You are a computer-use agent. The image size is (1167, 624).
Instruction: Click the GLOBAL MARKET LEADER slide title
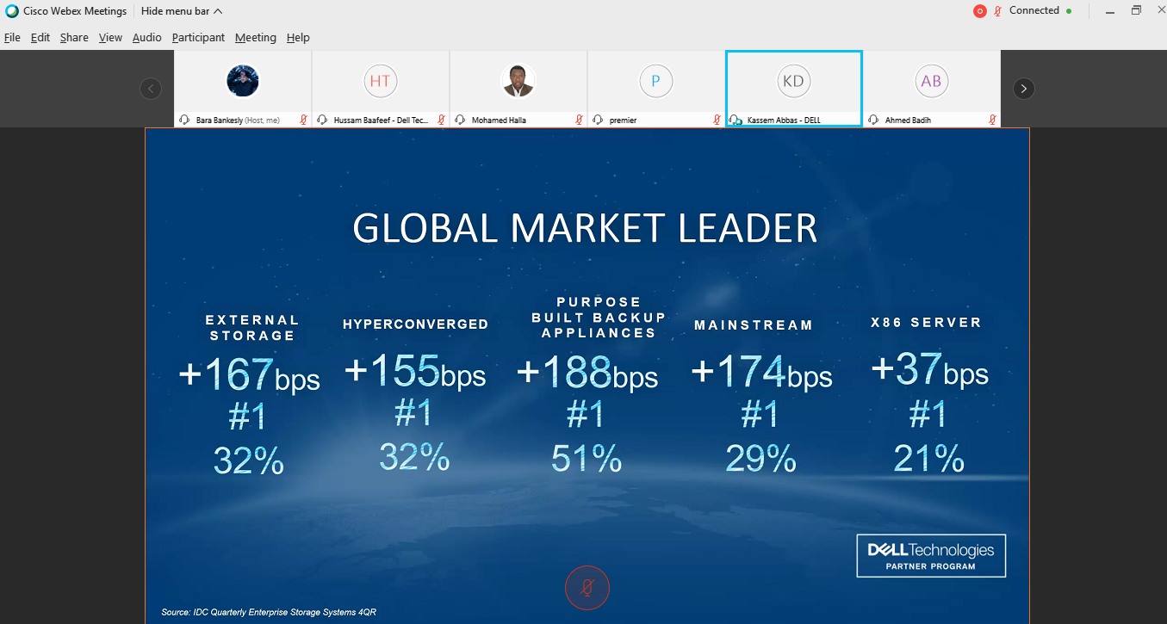(586, 229)
